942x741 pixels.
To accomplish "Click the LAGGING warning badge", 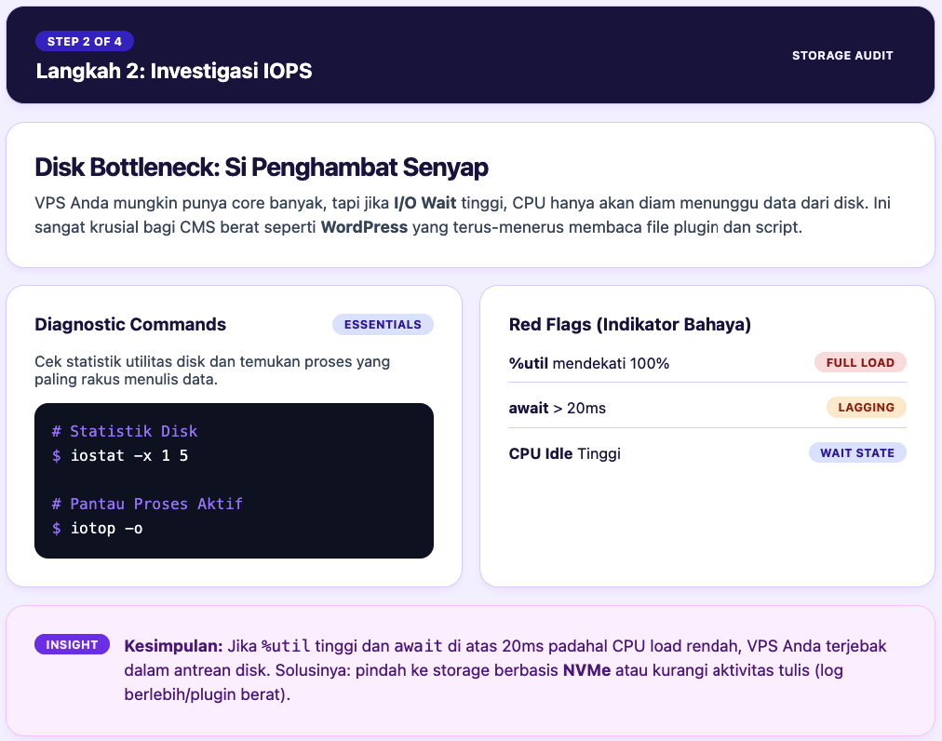I will tap(864, 407).
